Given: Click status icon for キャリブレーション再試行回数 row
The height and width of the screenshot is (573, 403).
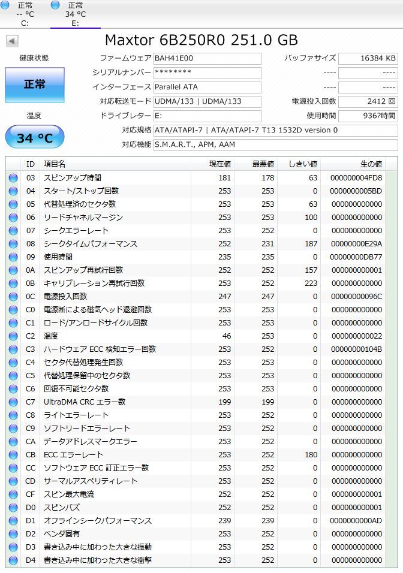Looking at the screenshot, I should (13, 284).
